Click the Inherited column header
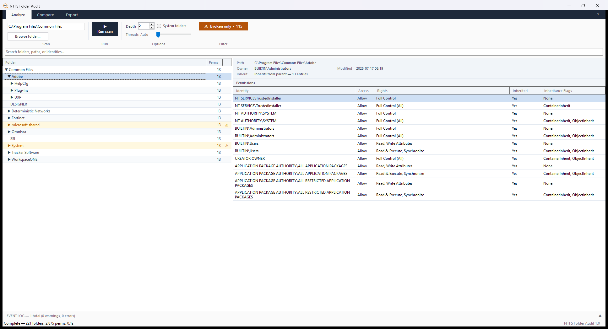 pos(525,91)
